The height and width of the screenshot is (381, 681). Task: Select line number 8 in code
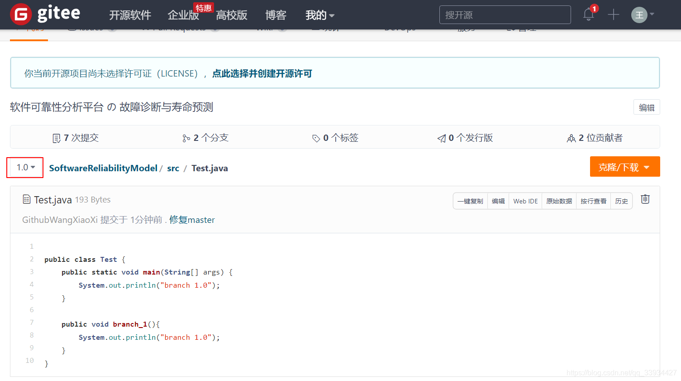32,335
